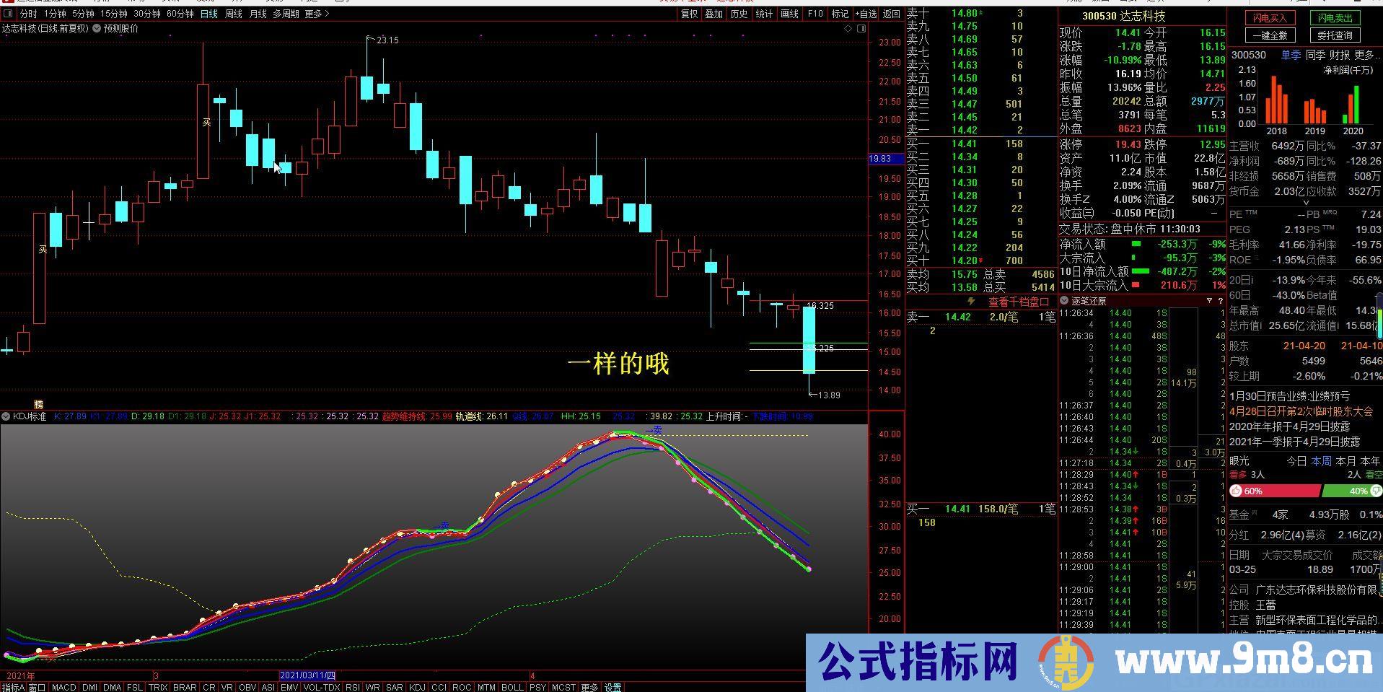Select the 15分钟 period

pos(113,14)
